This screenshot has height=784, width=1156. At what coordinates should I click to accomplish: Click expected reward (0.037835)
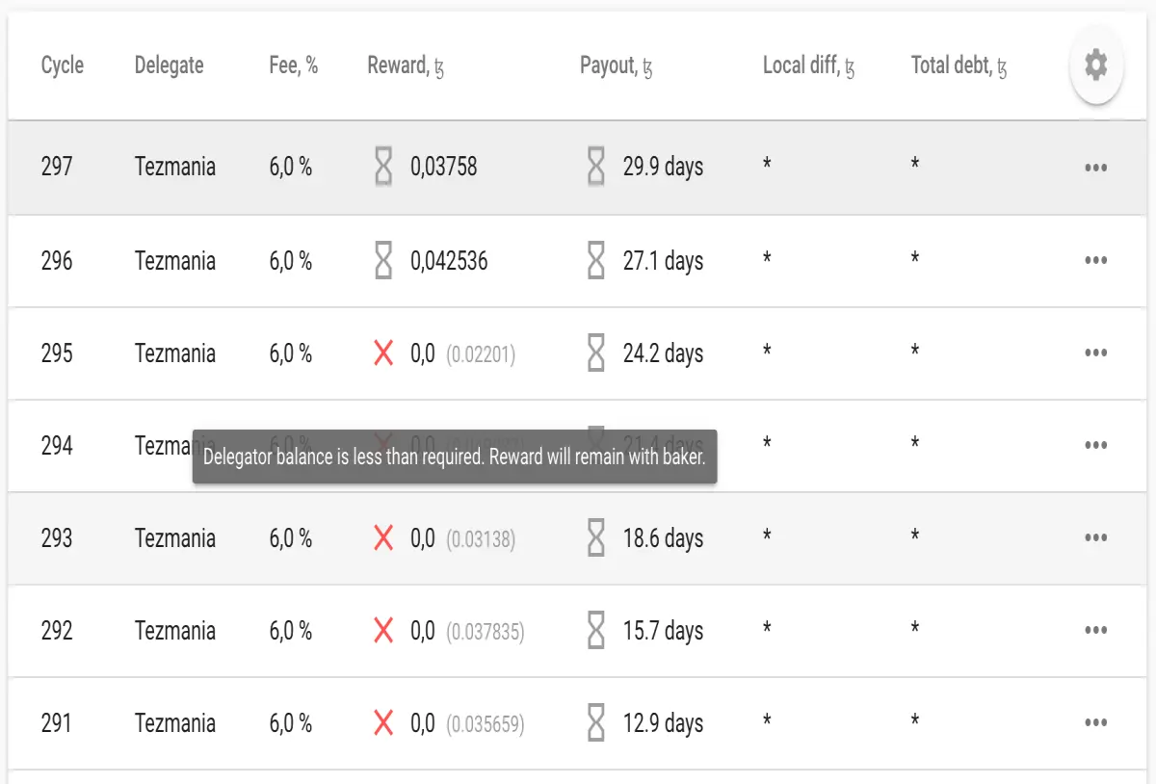[x=486, y=632]
